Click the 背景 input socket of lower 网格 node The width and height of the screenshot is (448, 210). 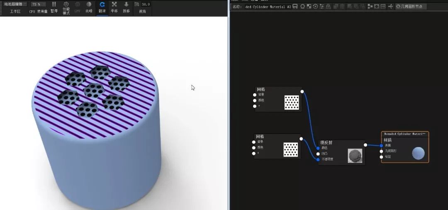tap(254, 142)
